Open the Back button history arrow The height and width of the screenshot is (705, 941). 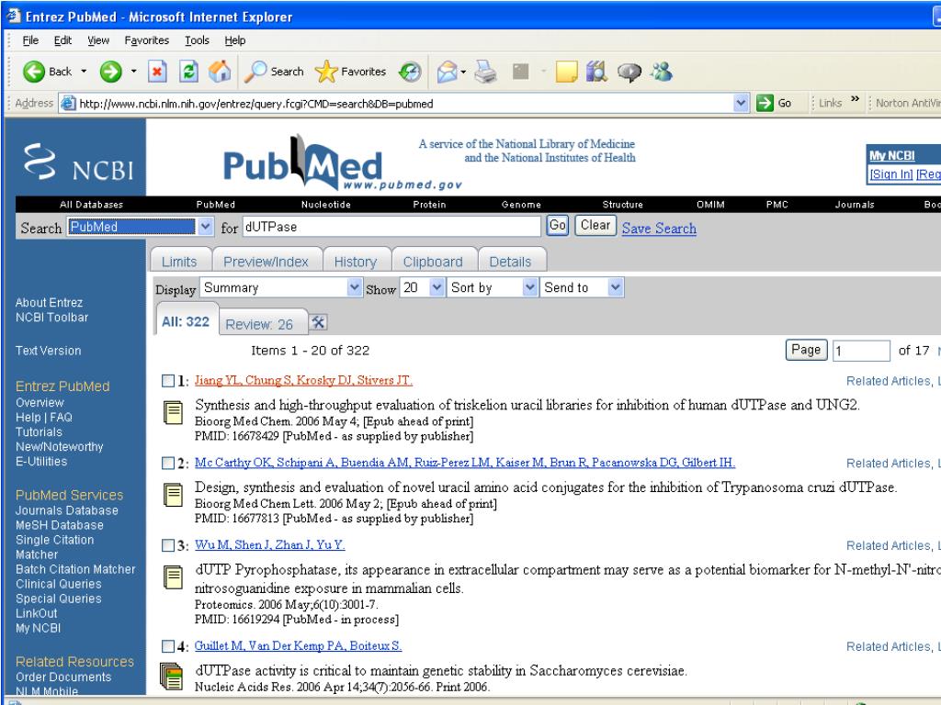(84, 72)
